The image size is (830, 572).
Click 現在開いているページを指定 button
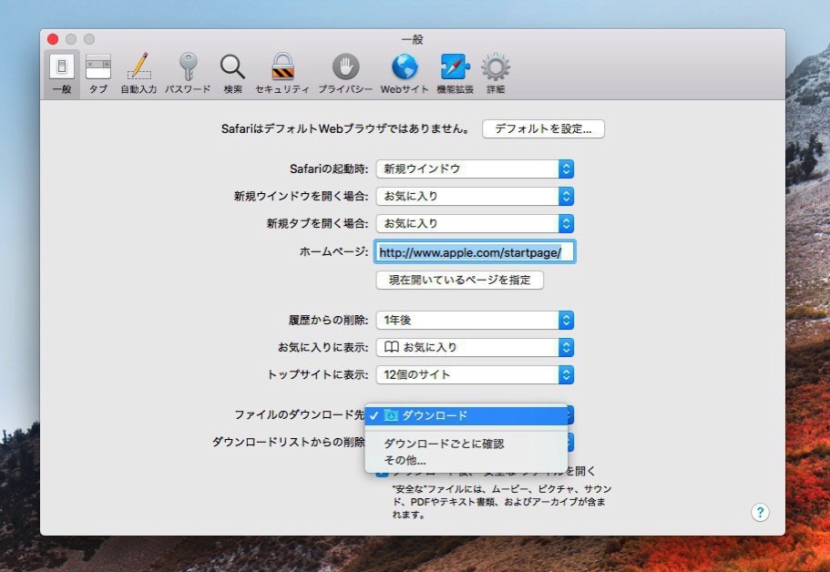coord(459,280)
